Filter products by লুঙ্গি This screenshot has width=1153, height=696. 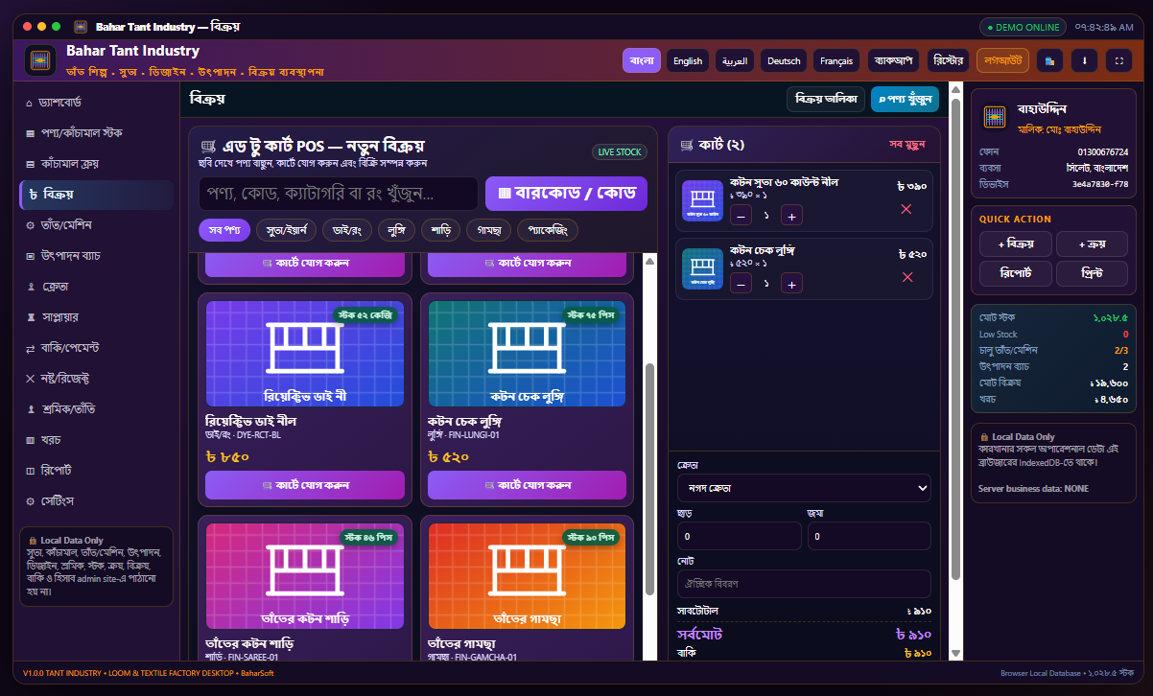(x=397, y=230)
